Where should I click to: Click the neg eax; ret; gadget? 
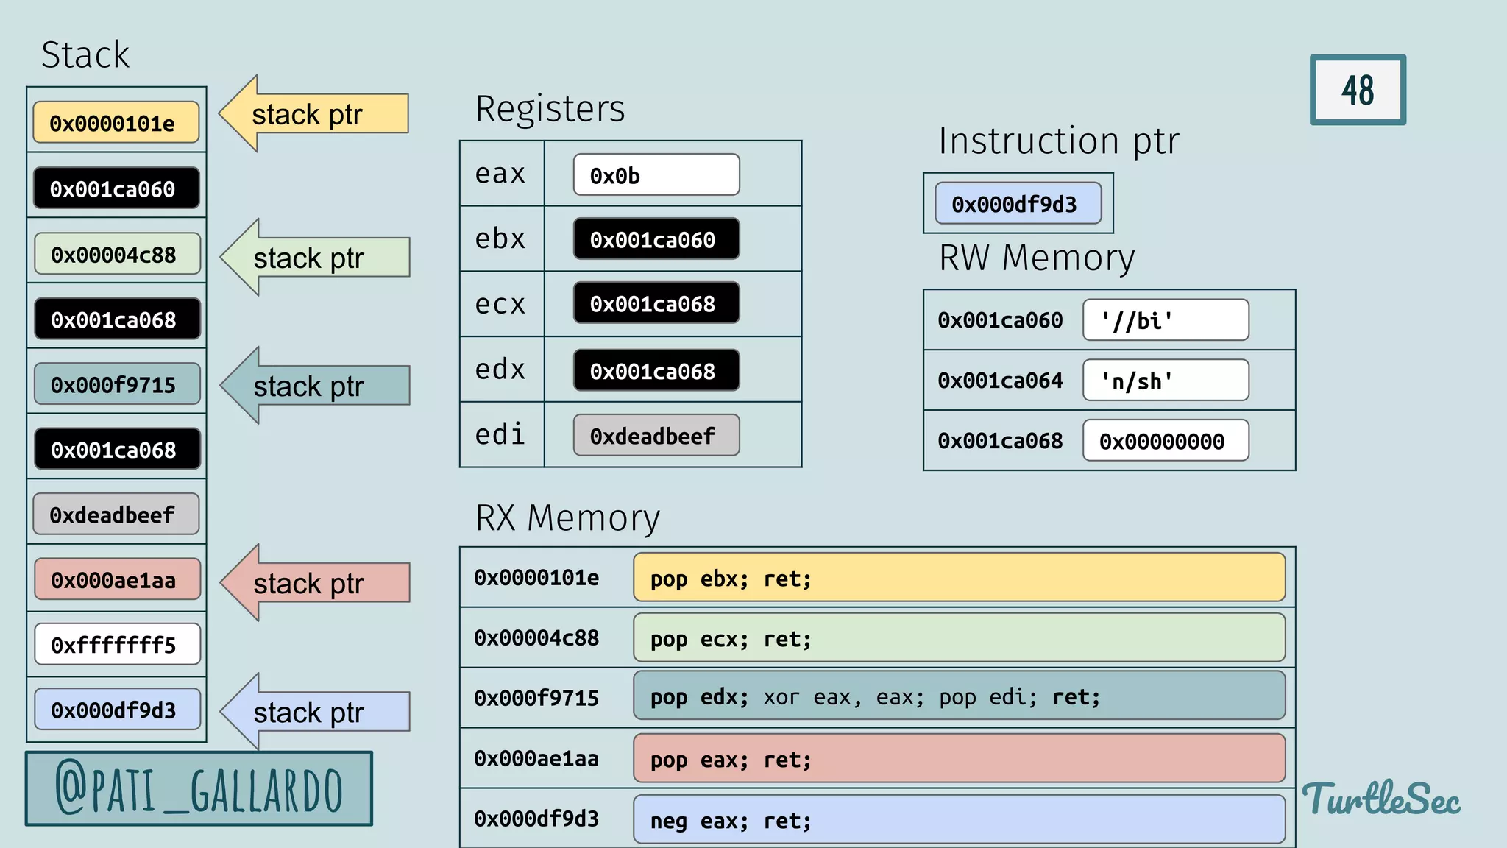click(x=958, y=819)
